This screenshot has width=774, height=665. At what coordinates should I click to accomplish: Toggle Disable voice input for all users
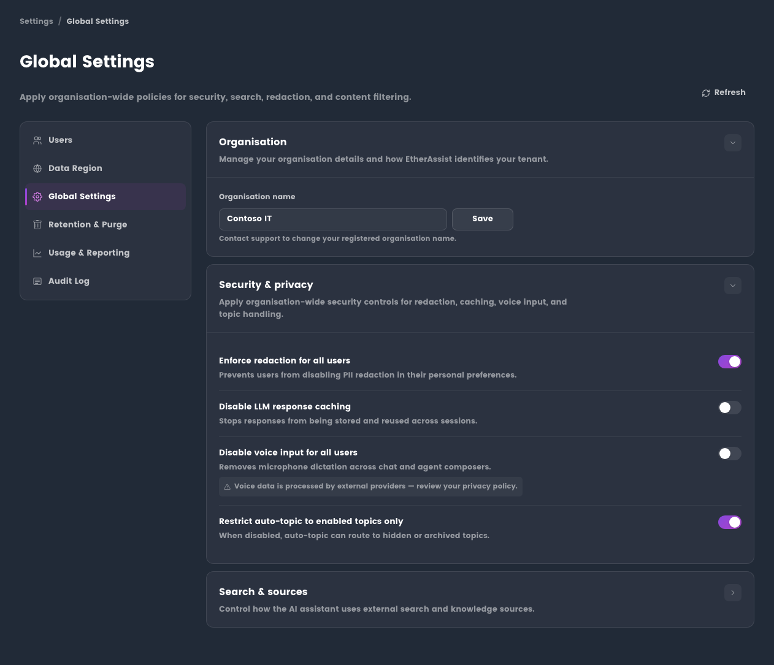point(730,454)
